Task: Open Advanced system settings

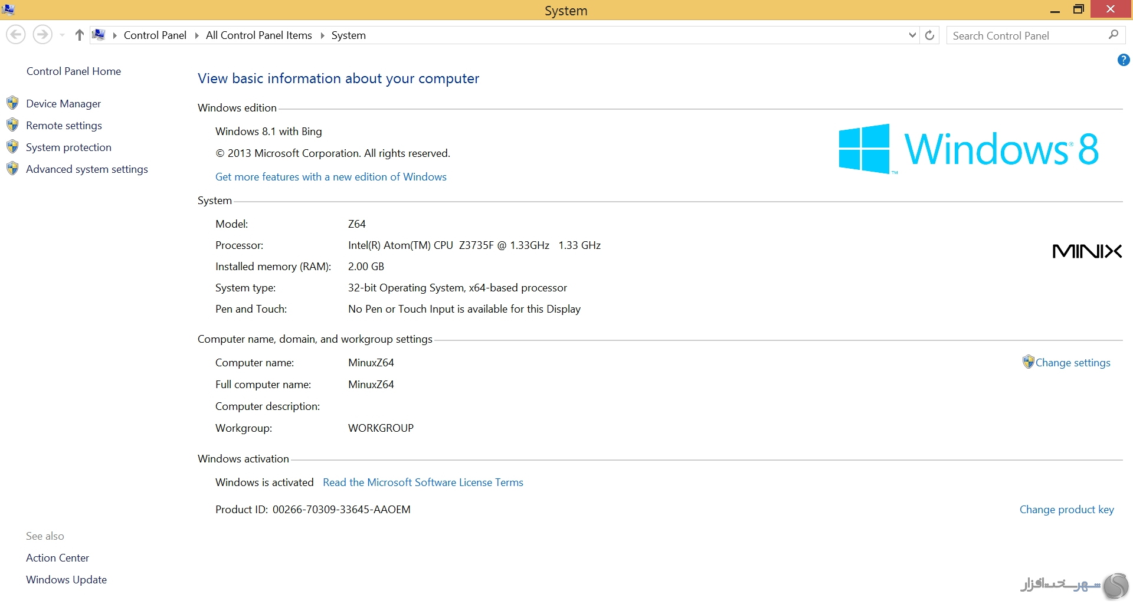Action: coord(87,169)
